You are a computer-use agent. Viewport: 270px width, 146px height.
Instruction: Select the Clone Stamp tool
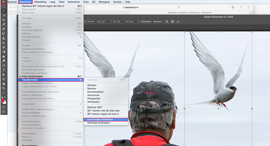(4, 38)
